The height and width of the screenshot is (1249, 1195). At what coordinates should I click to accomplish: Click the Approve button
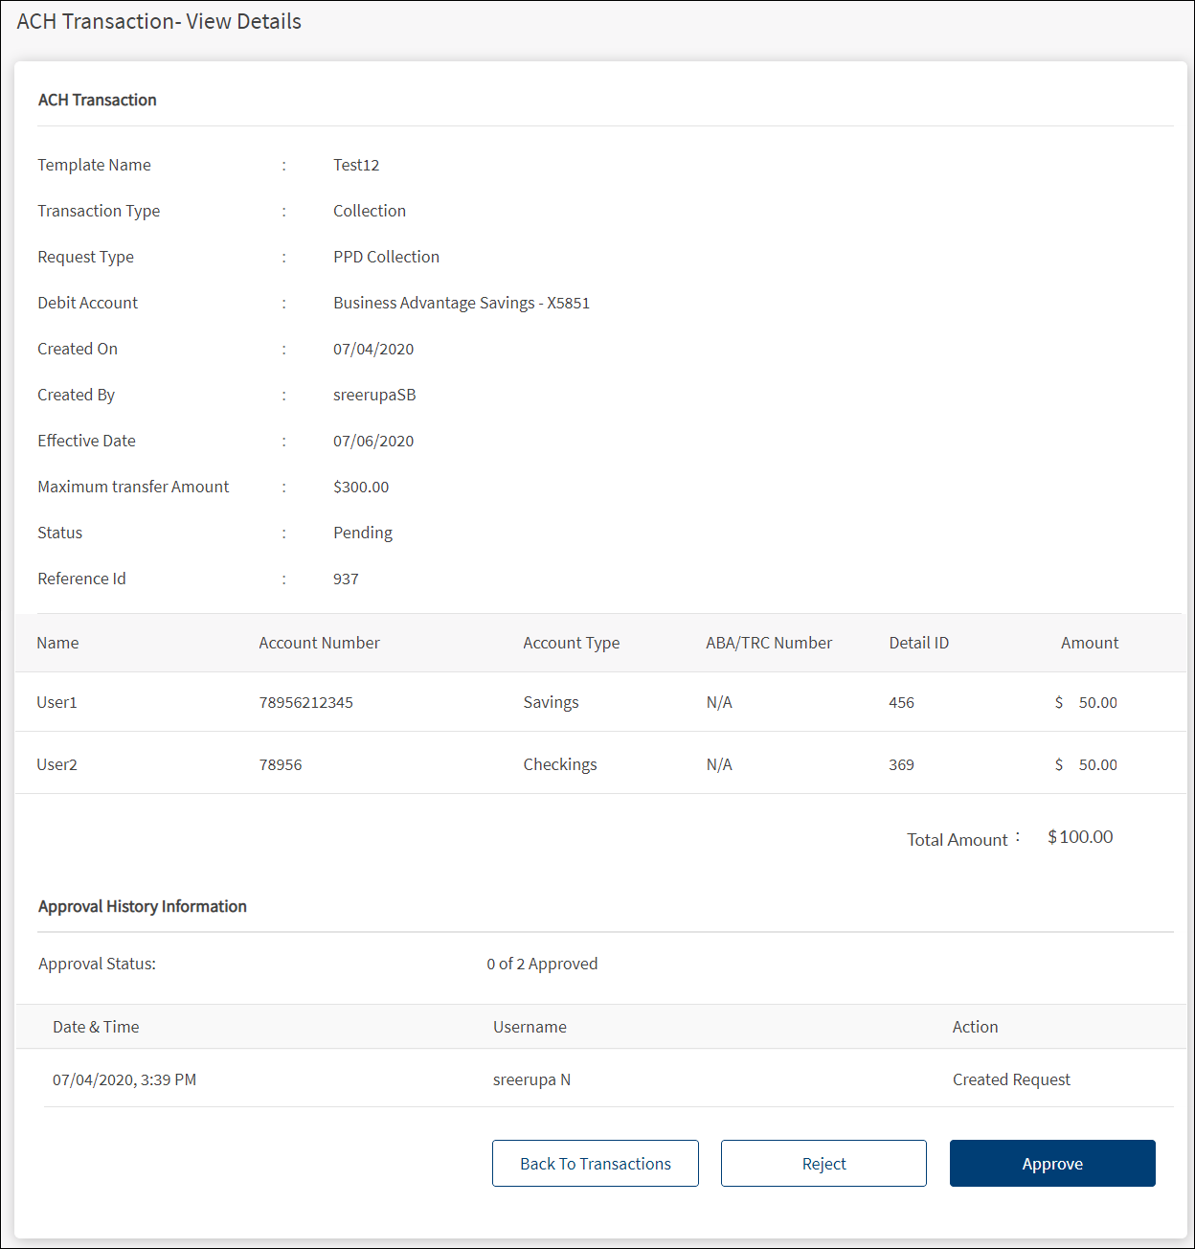[x=1051, y=1163]
